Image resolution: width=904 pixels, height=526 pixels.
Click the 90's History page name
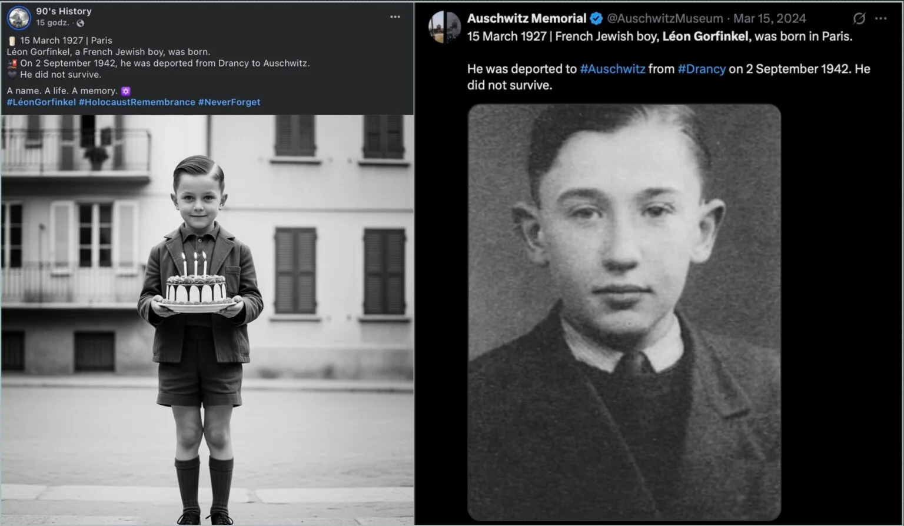click(x=64, y=11)
